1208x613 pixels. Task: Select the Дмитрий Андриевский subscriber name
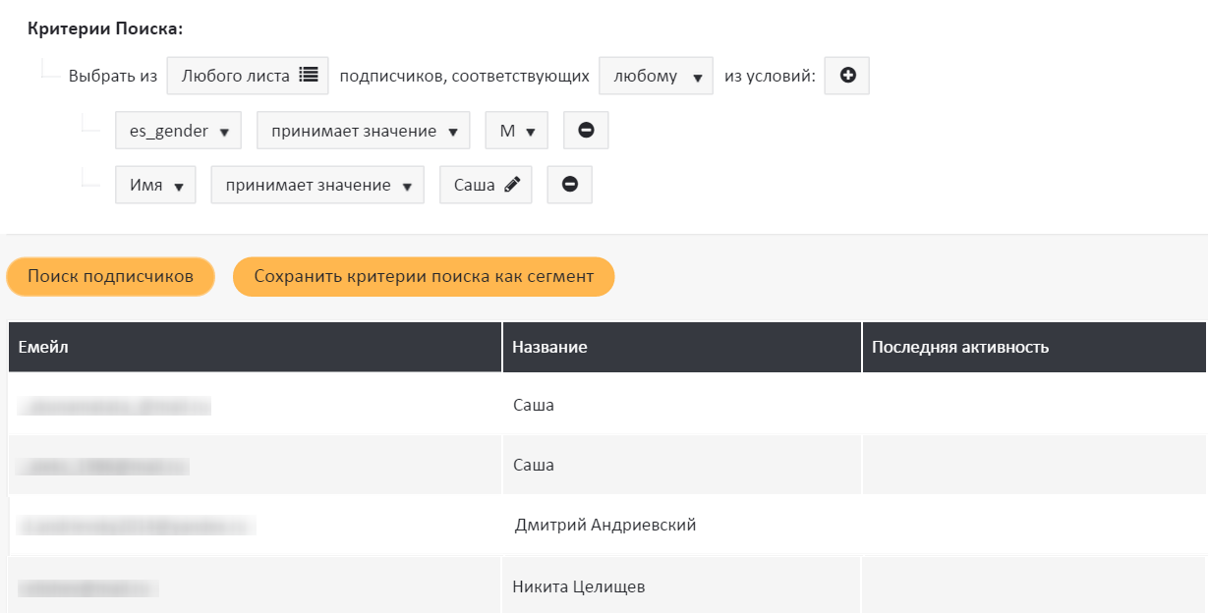click(604, 526)
